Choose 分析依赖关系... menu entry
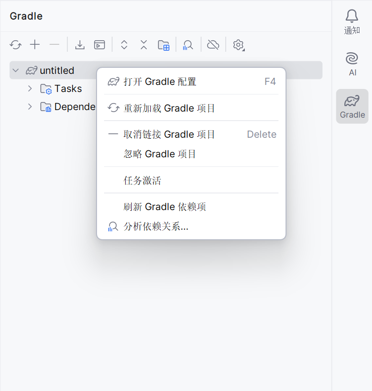 tap(191, 227)
